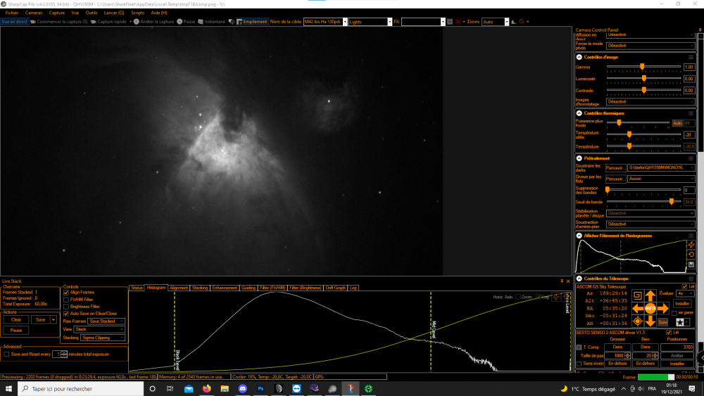Screen dimensions: 704x396
Task: Open the Raw Frames Save Stacked dropdown
Action: pyautogui.click(x=106, y=321)
